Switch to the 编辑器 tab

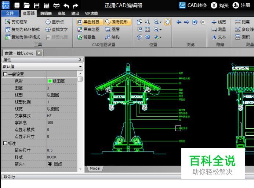coord(46,14)
